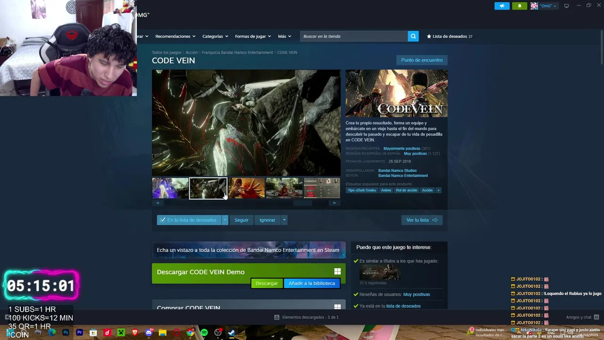
Task: Focus the Buscar en la tienda field
Action: (354, 36)
